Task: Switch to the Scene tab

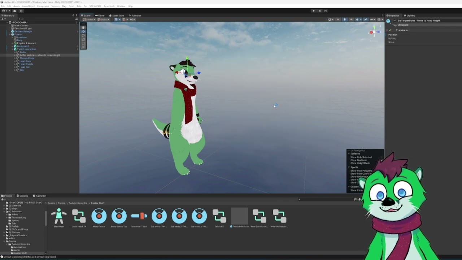Action: (x=86, y=16)
